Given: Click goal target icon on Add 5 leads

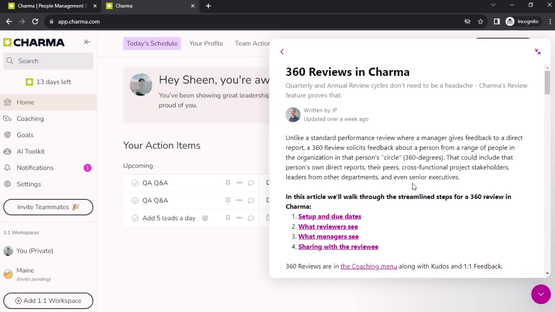Looking at the screenshot, I should (x=205, y=218).
